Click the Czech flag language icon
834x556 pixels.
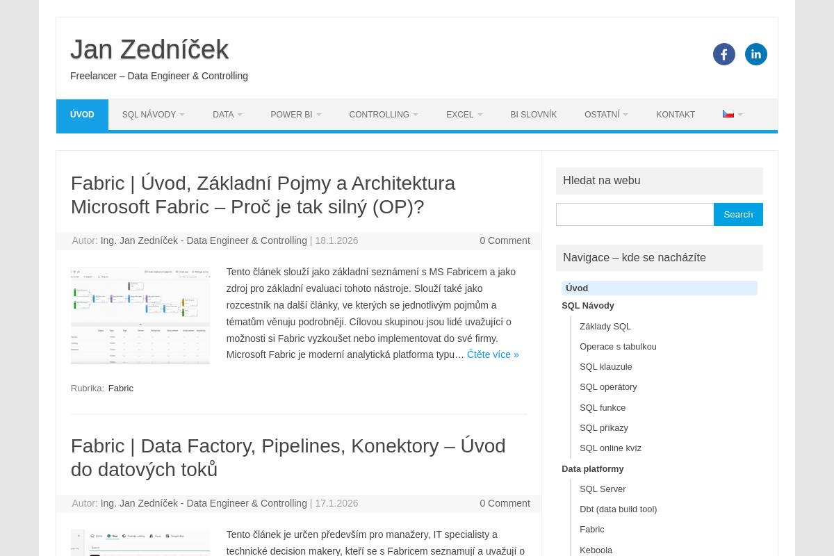coord(728,114)
